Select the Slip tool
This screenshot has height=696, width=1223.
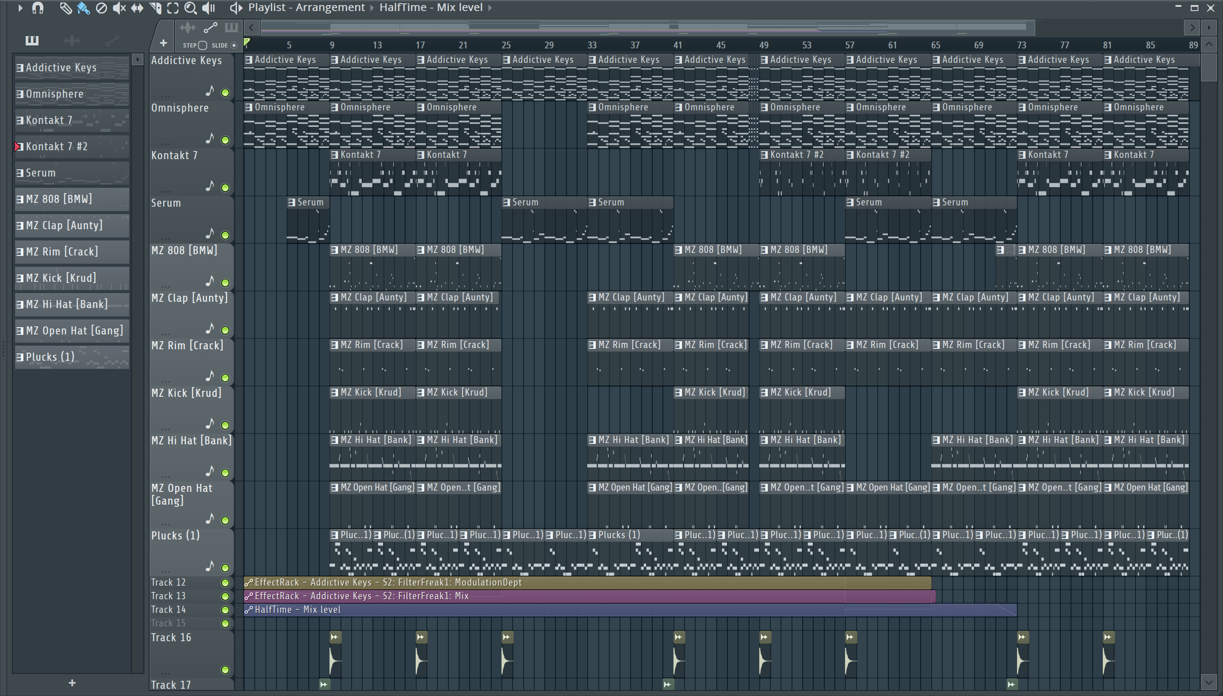tap(137, 8)
